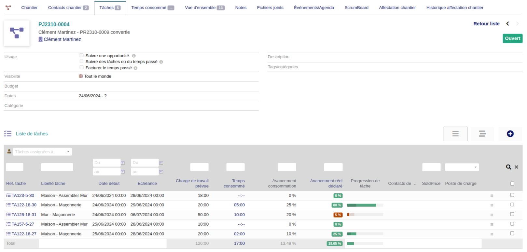This screenshot has width=527, height=252.
Task: Click info icon beside Suivre une opportunité
Action: [x=134, y=56]
